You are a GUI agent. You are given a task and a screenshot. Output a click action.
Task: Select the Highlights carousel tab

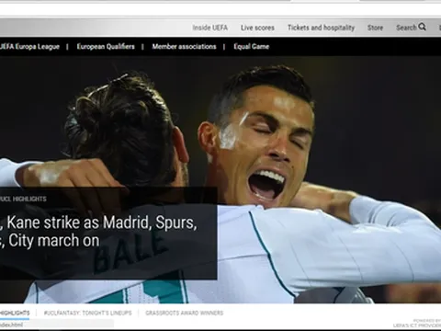point(15,313)
